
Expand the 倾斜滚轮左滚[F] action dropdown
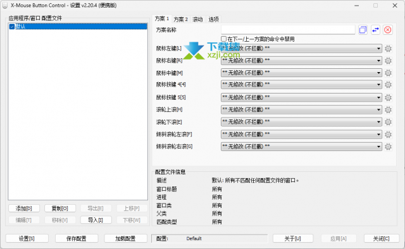pos(301,134)
